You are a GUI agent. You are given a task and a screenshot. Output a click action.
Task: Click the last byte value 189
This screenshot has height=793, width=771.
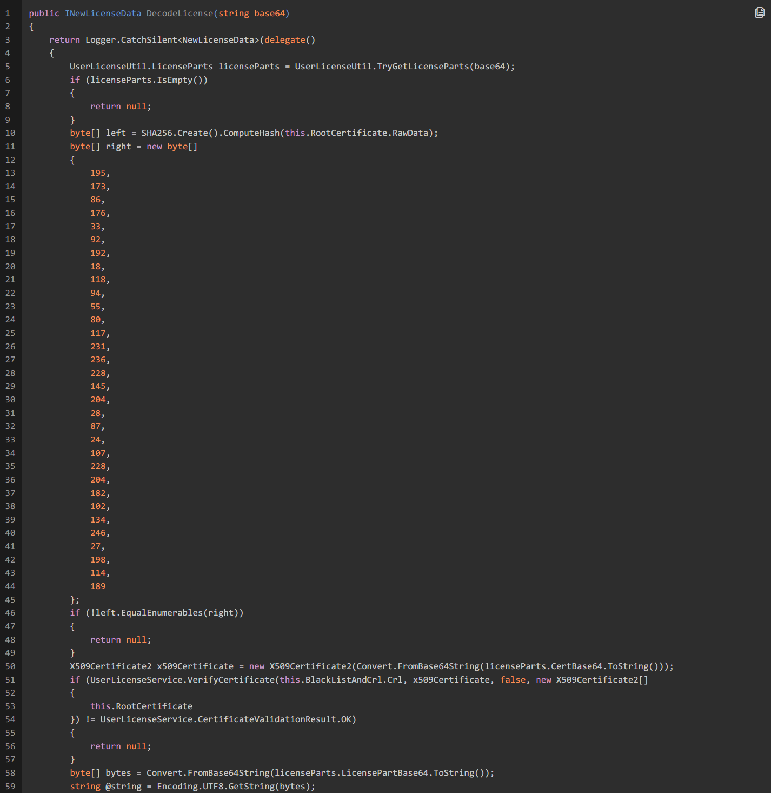tap(98, 586)
